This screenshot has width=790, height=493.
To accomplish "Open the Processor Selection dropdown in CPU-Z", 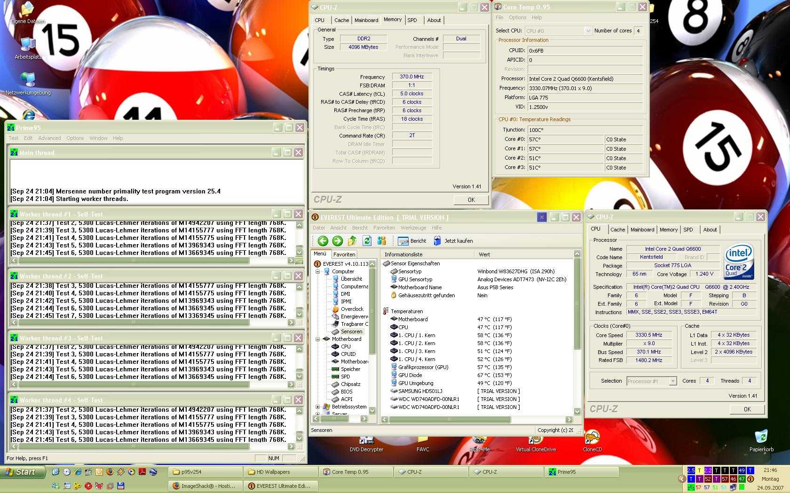I will [x=673, y=381].
